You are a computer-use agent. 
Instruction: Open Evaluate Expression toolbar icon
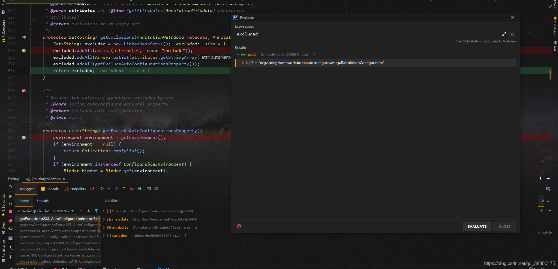pos(149,189)
